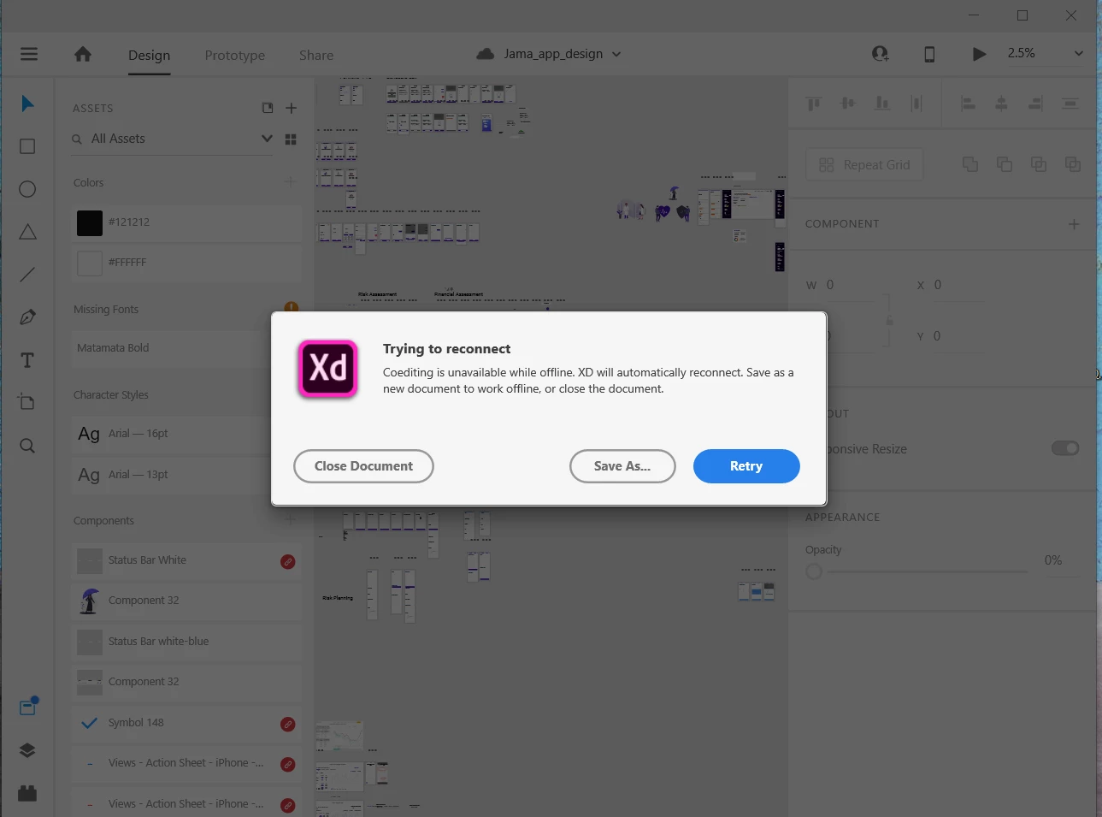
Task: Switch to the Design tab
Action: (149, 55)
